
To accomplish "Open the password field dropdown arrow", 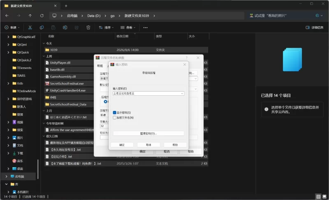I will click(182, 93).
